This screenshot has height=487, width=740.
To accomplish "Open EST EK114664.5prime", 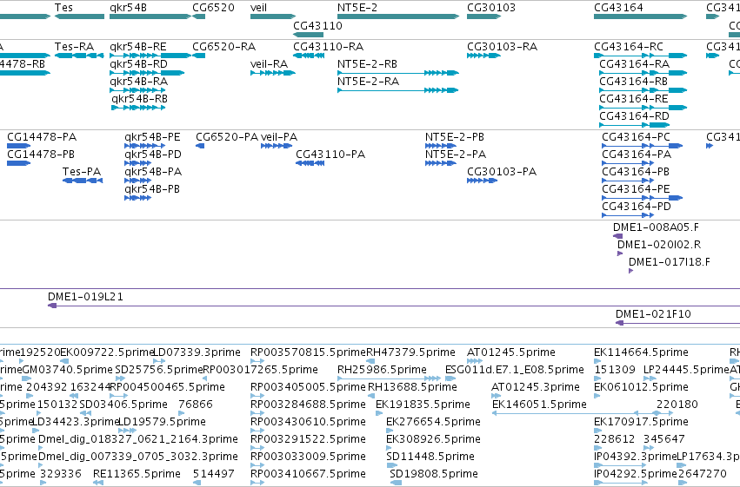I will pos(641,352).
